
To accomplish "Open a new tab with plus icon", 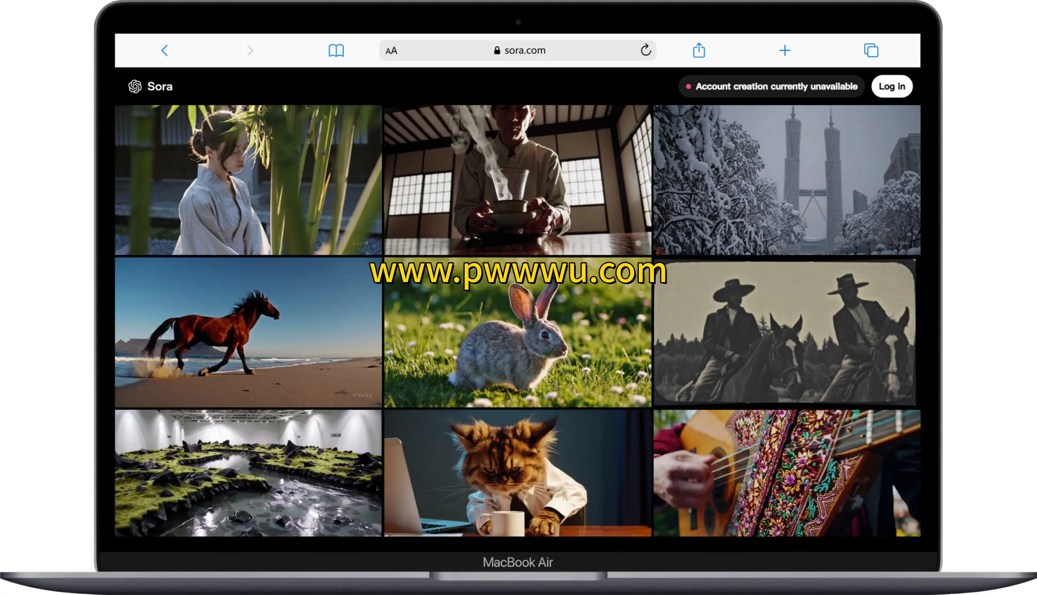I will tap(784, 51).
